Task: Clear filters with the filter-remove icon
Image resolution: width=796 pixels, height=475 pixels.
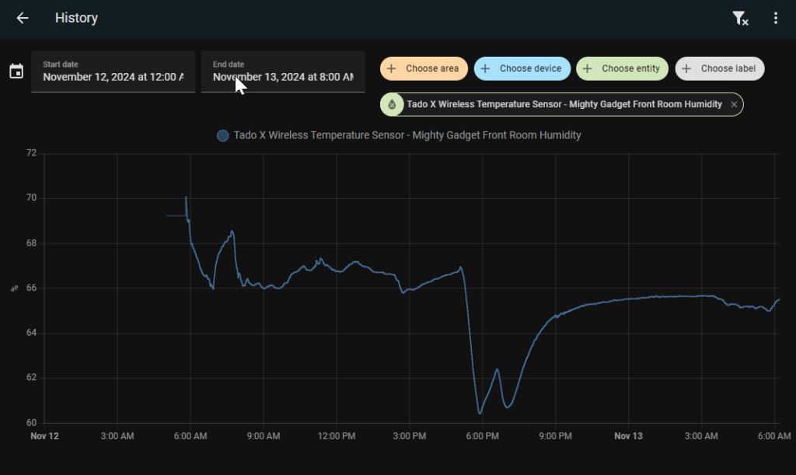Action: [740, 18]
